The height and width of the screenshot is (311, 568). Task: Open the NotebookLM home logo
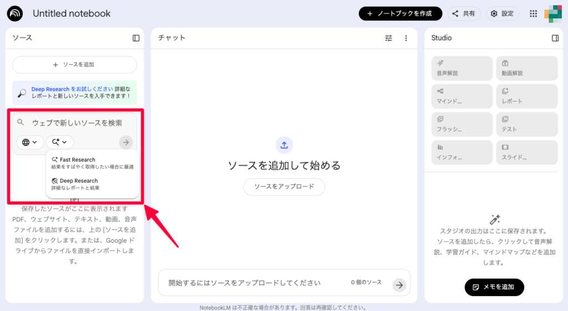(15, 13)
